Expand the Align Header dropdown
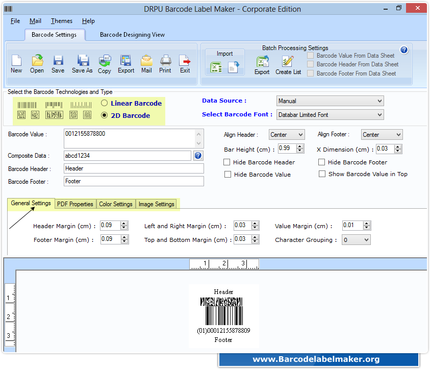The image size is (430, 369). (x=287, y=135)
